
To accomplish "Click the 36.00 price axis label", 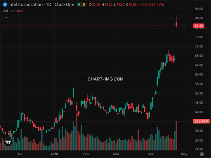I will point(199,131).
